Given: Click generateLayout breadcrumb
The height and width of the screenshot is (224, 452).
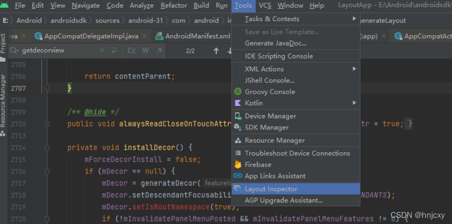Looking at the screenshot, I should pos(383,21).
